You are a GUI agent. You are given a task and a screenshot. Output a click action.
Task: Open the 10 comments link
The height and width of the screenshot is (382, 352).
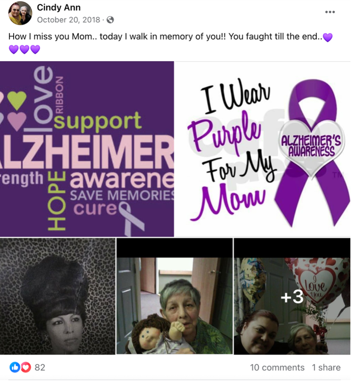pyautogui.click(x=277, y=368)
